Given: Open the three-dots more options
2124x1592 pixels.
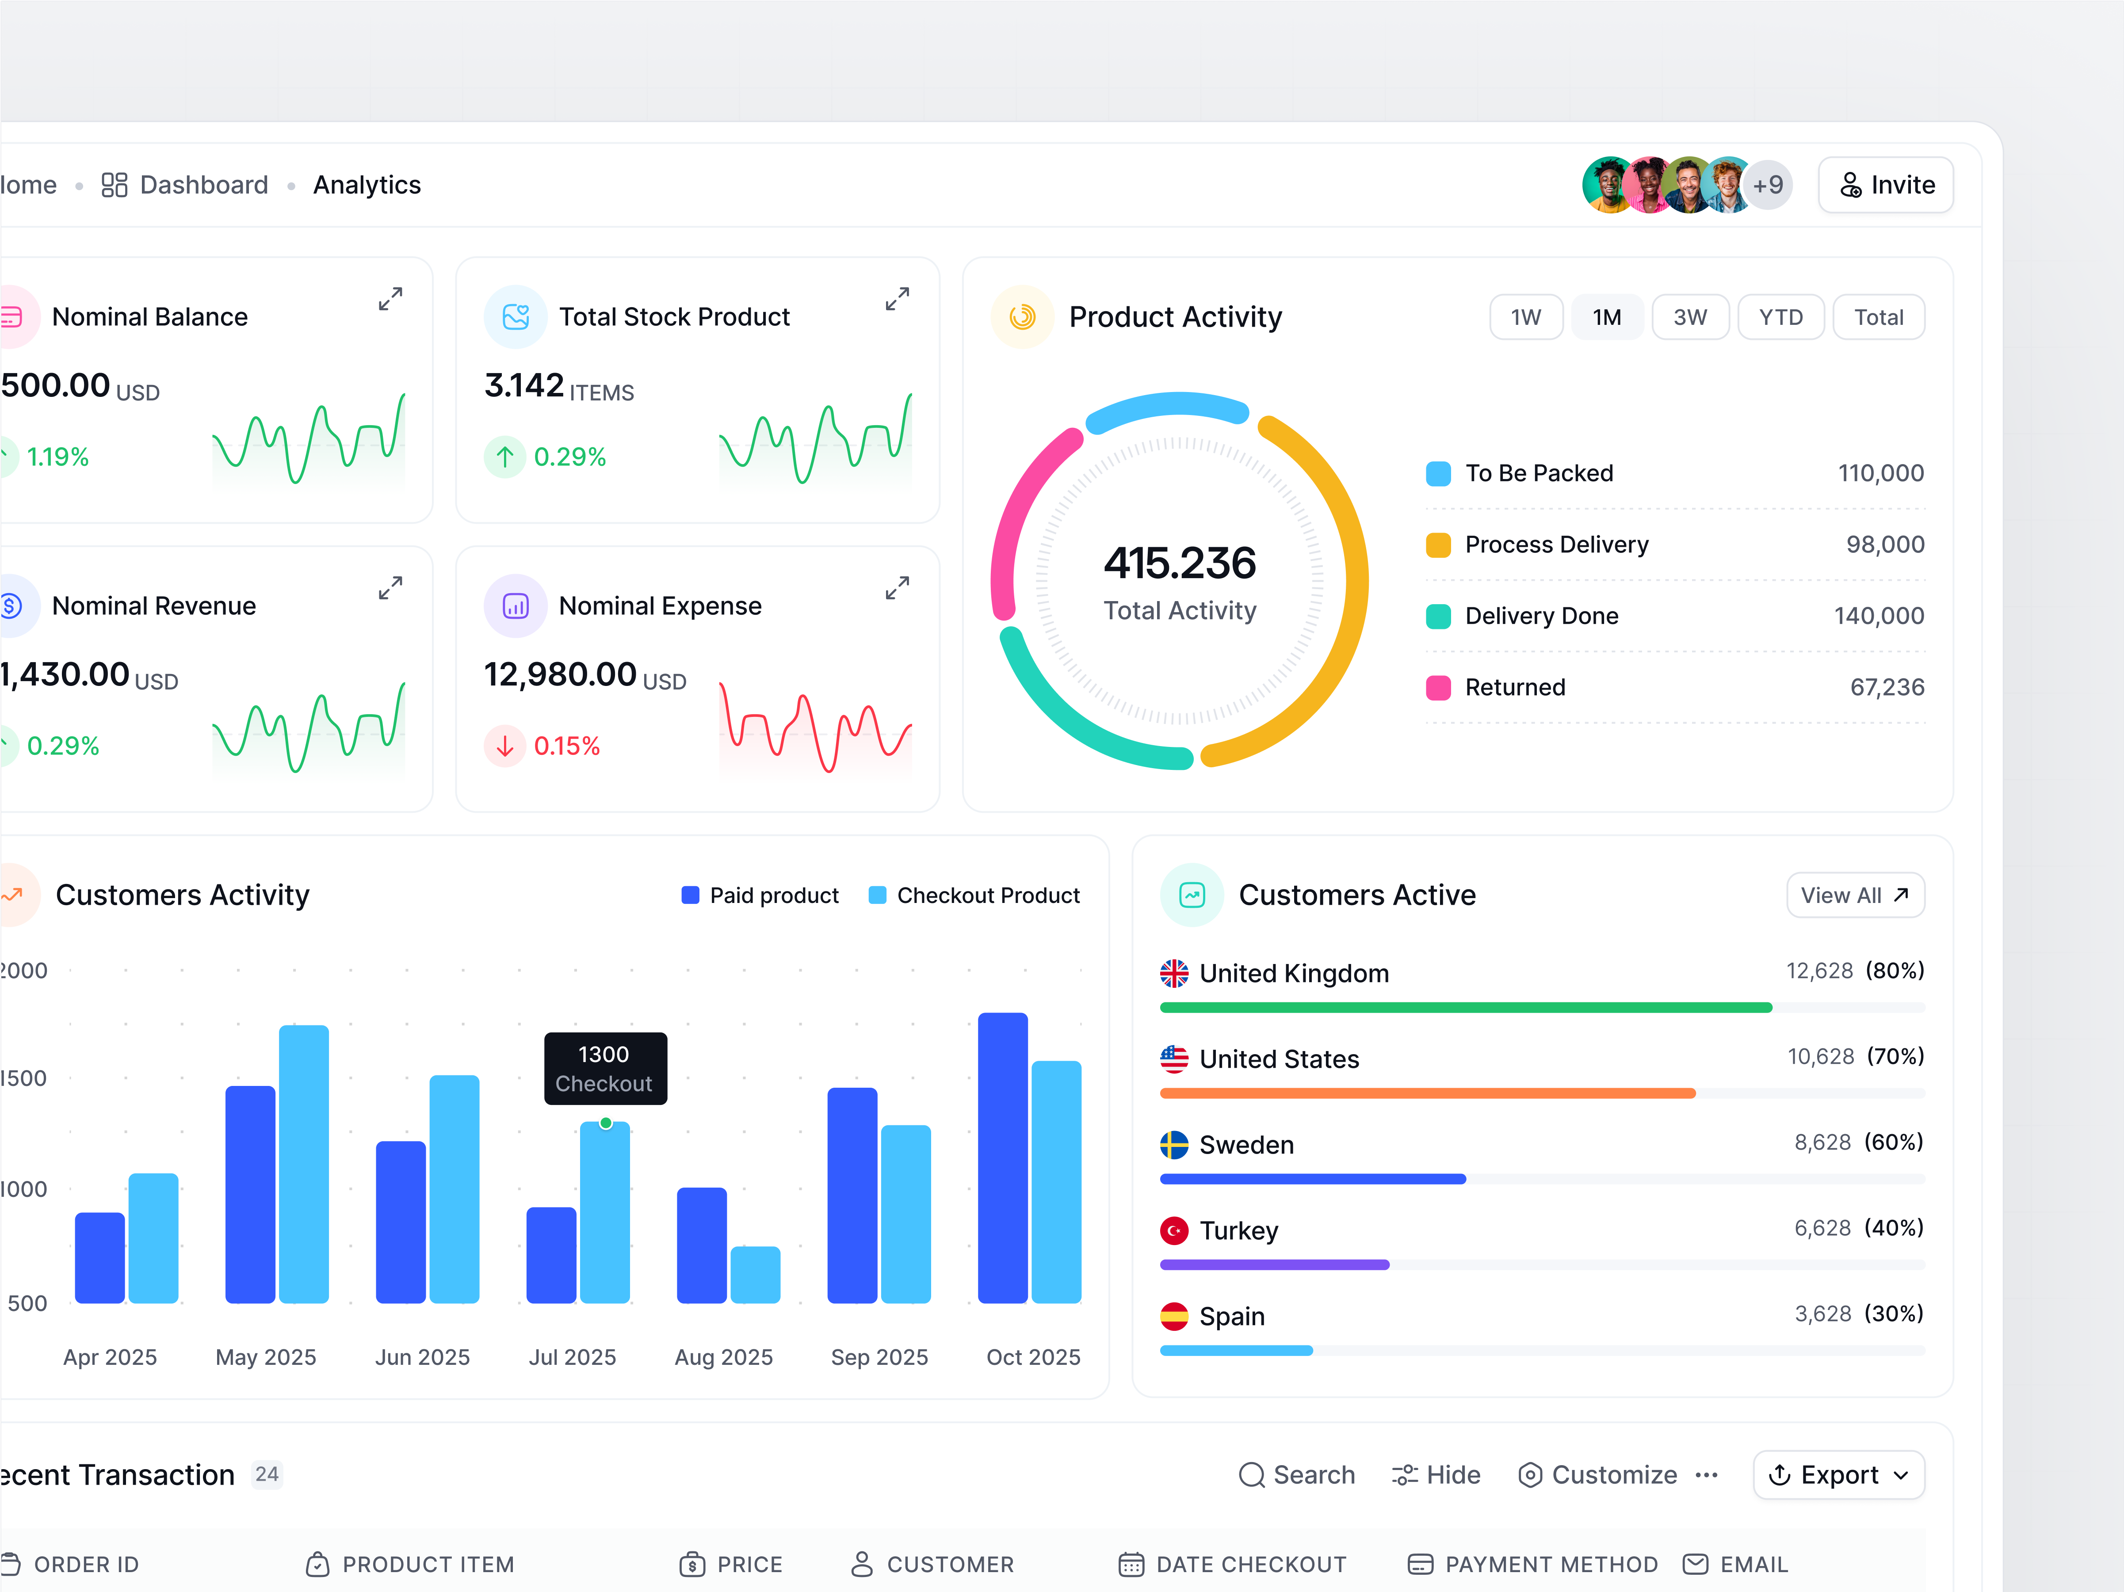Looking at the screenshot, I should 1706,1475.
